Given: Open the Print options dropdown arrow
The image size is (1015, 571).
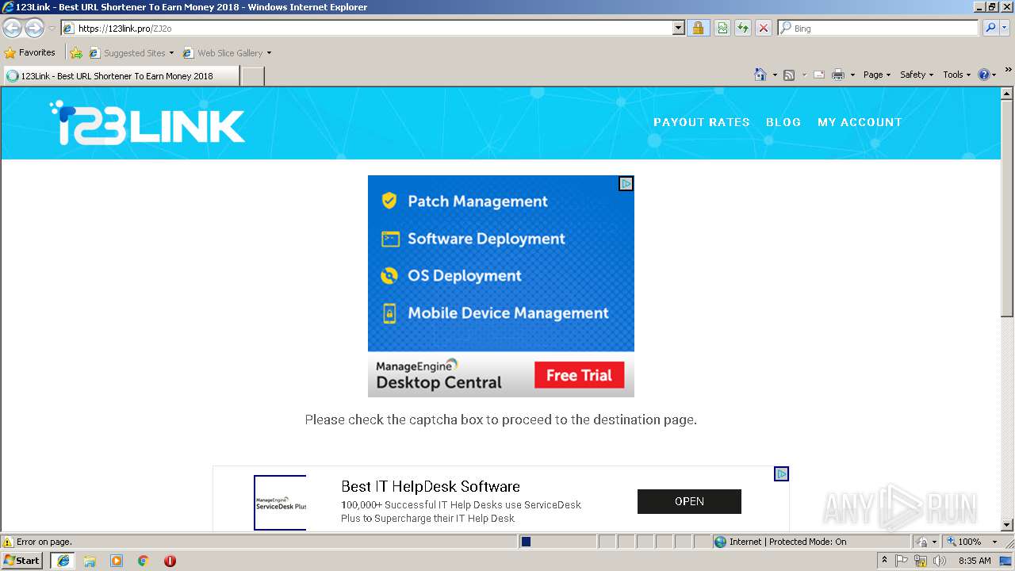Looking at the screenshot, I should [x=852, y=75].
